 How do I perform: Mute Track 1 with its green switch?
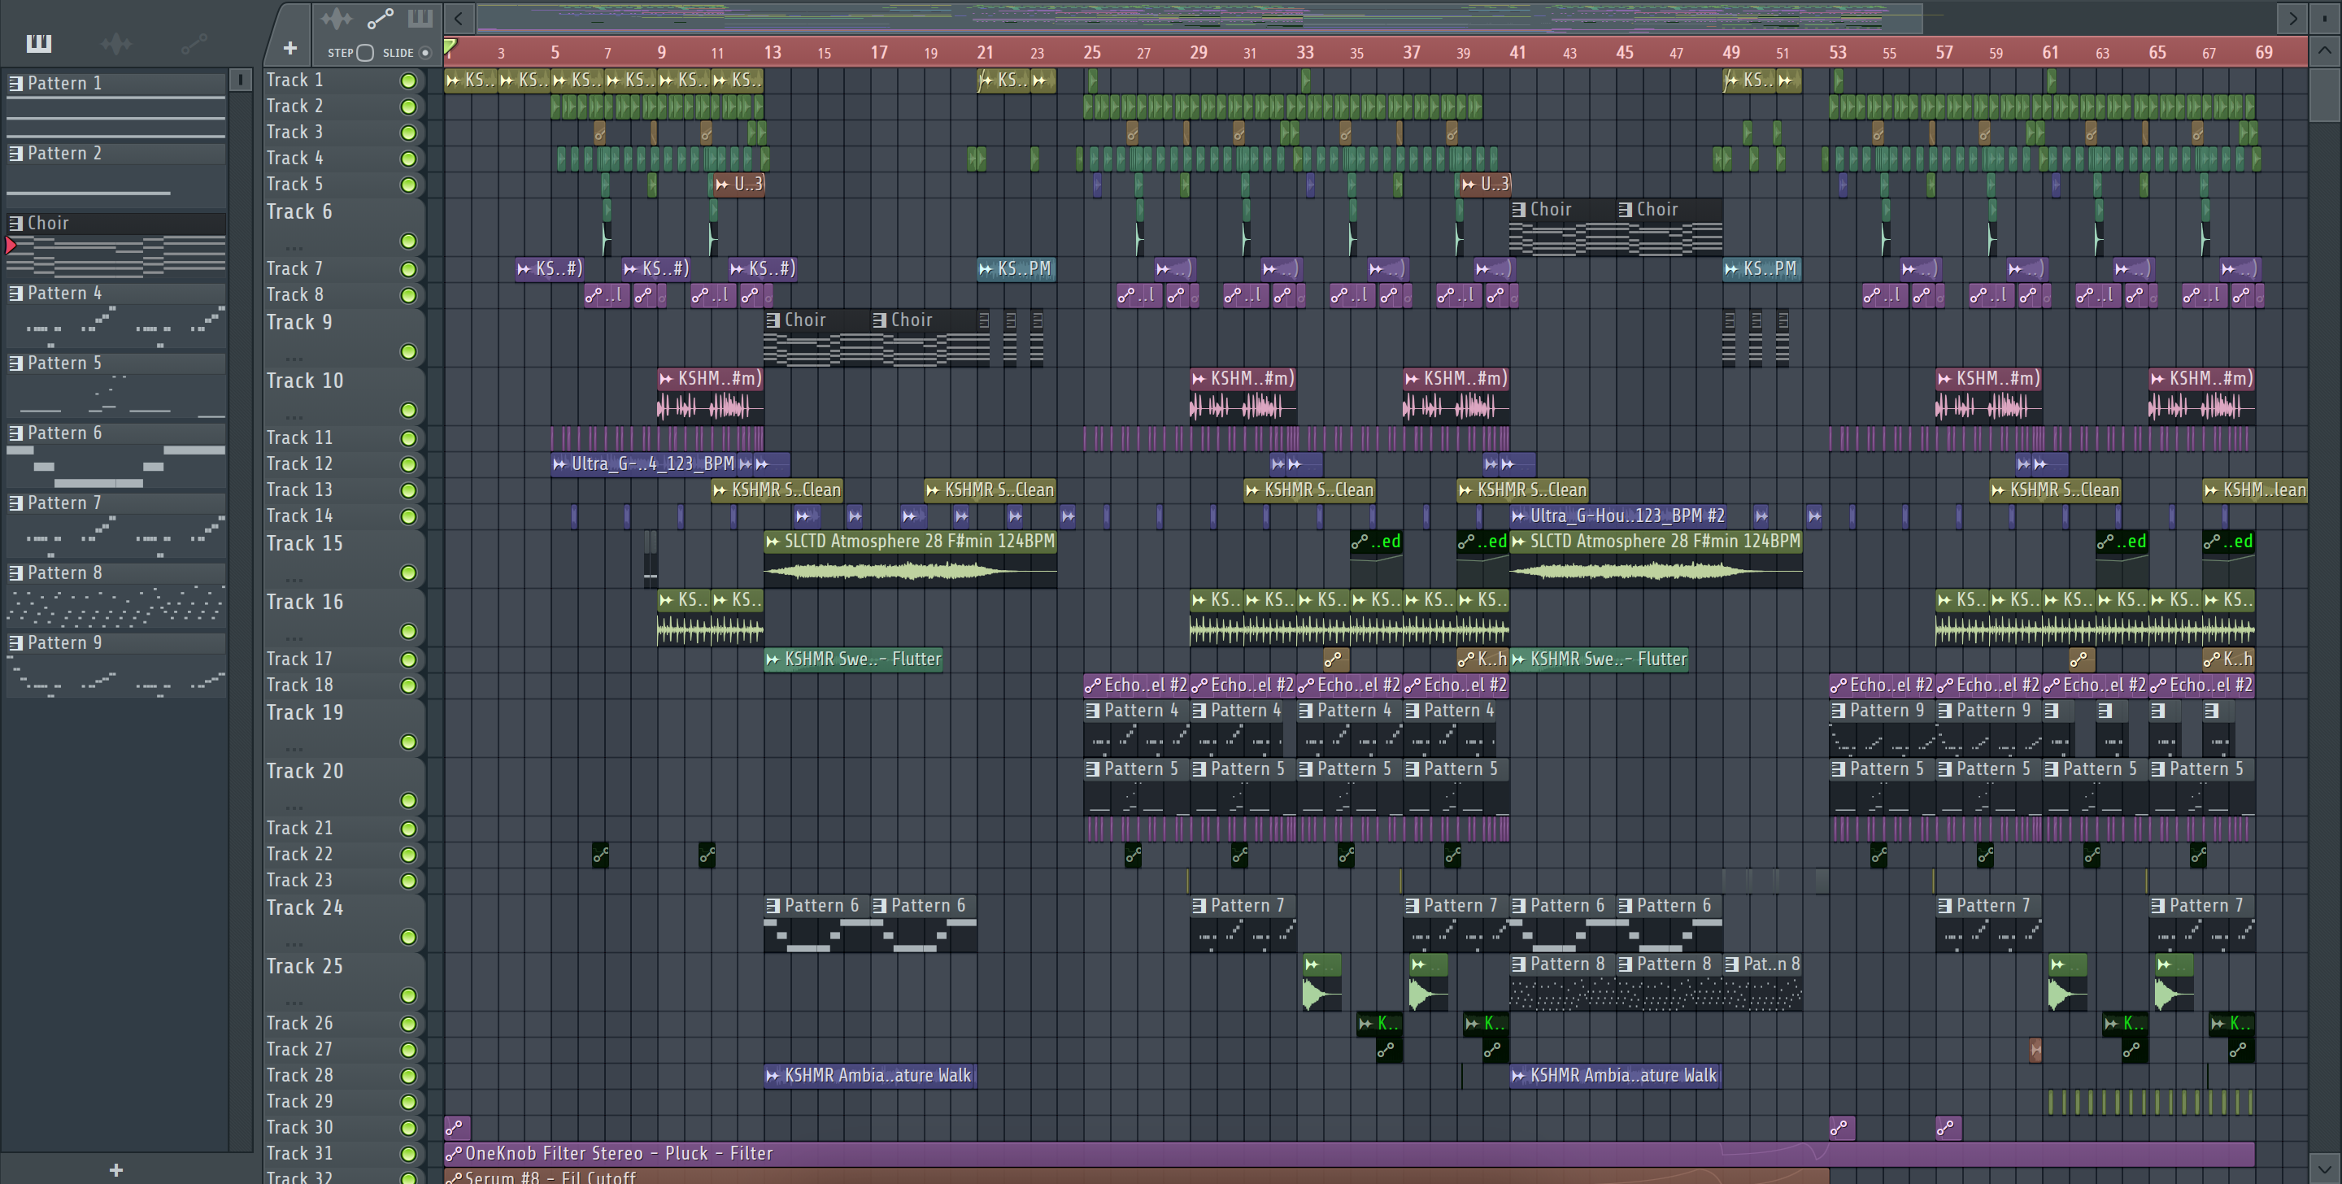pos(409,81)
